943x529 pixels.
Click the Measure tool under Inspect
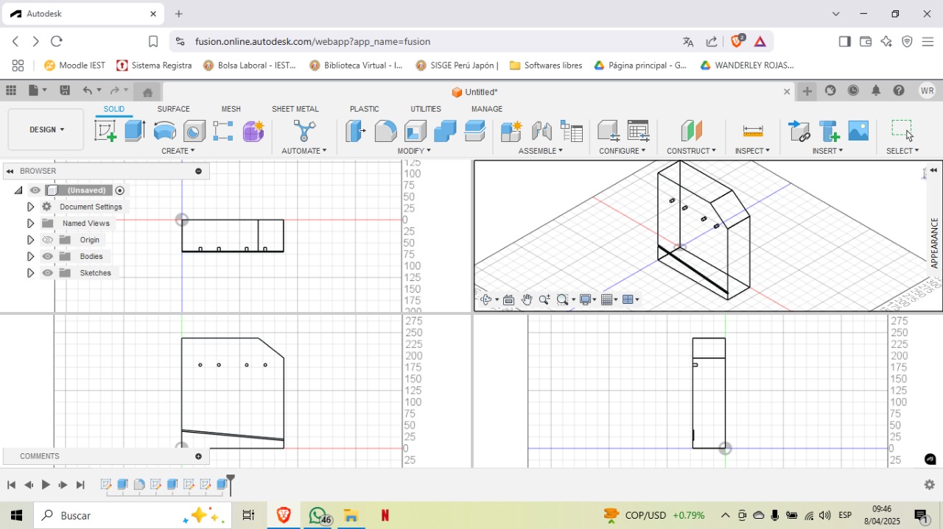tap(752, 131)
